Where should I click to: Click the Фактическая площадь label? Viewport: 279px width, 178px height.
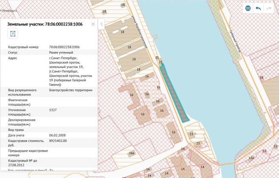[19, 102]
